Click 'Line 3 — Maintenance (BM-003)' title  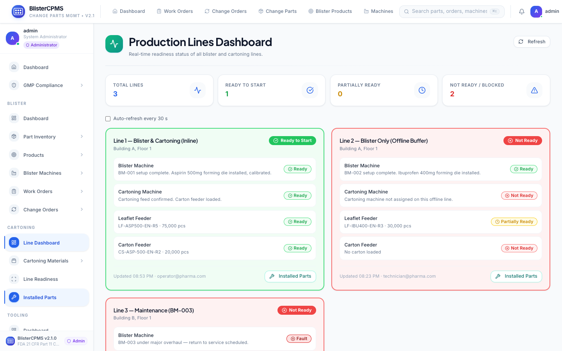point(154,310)
